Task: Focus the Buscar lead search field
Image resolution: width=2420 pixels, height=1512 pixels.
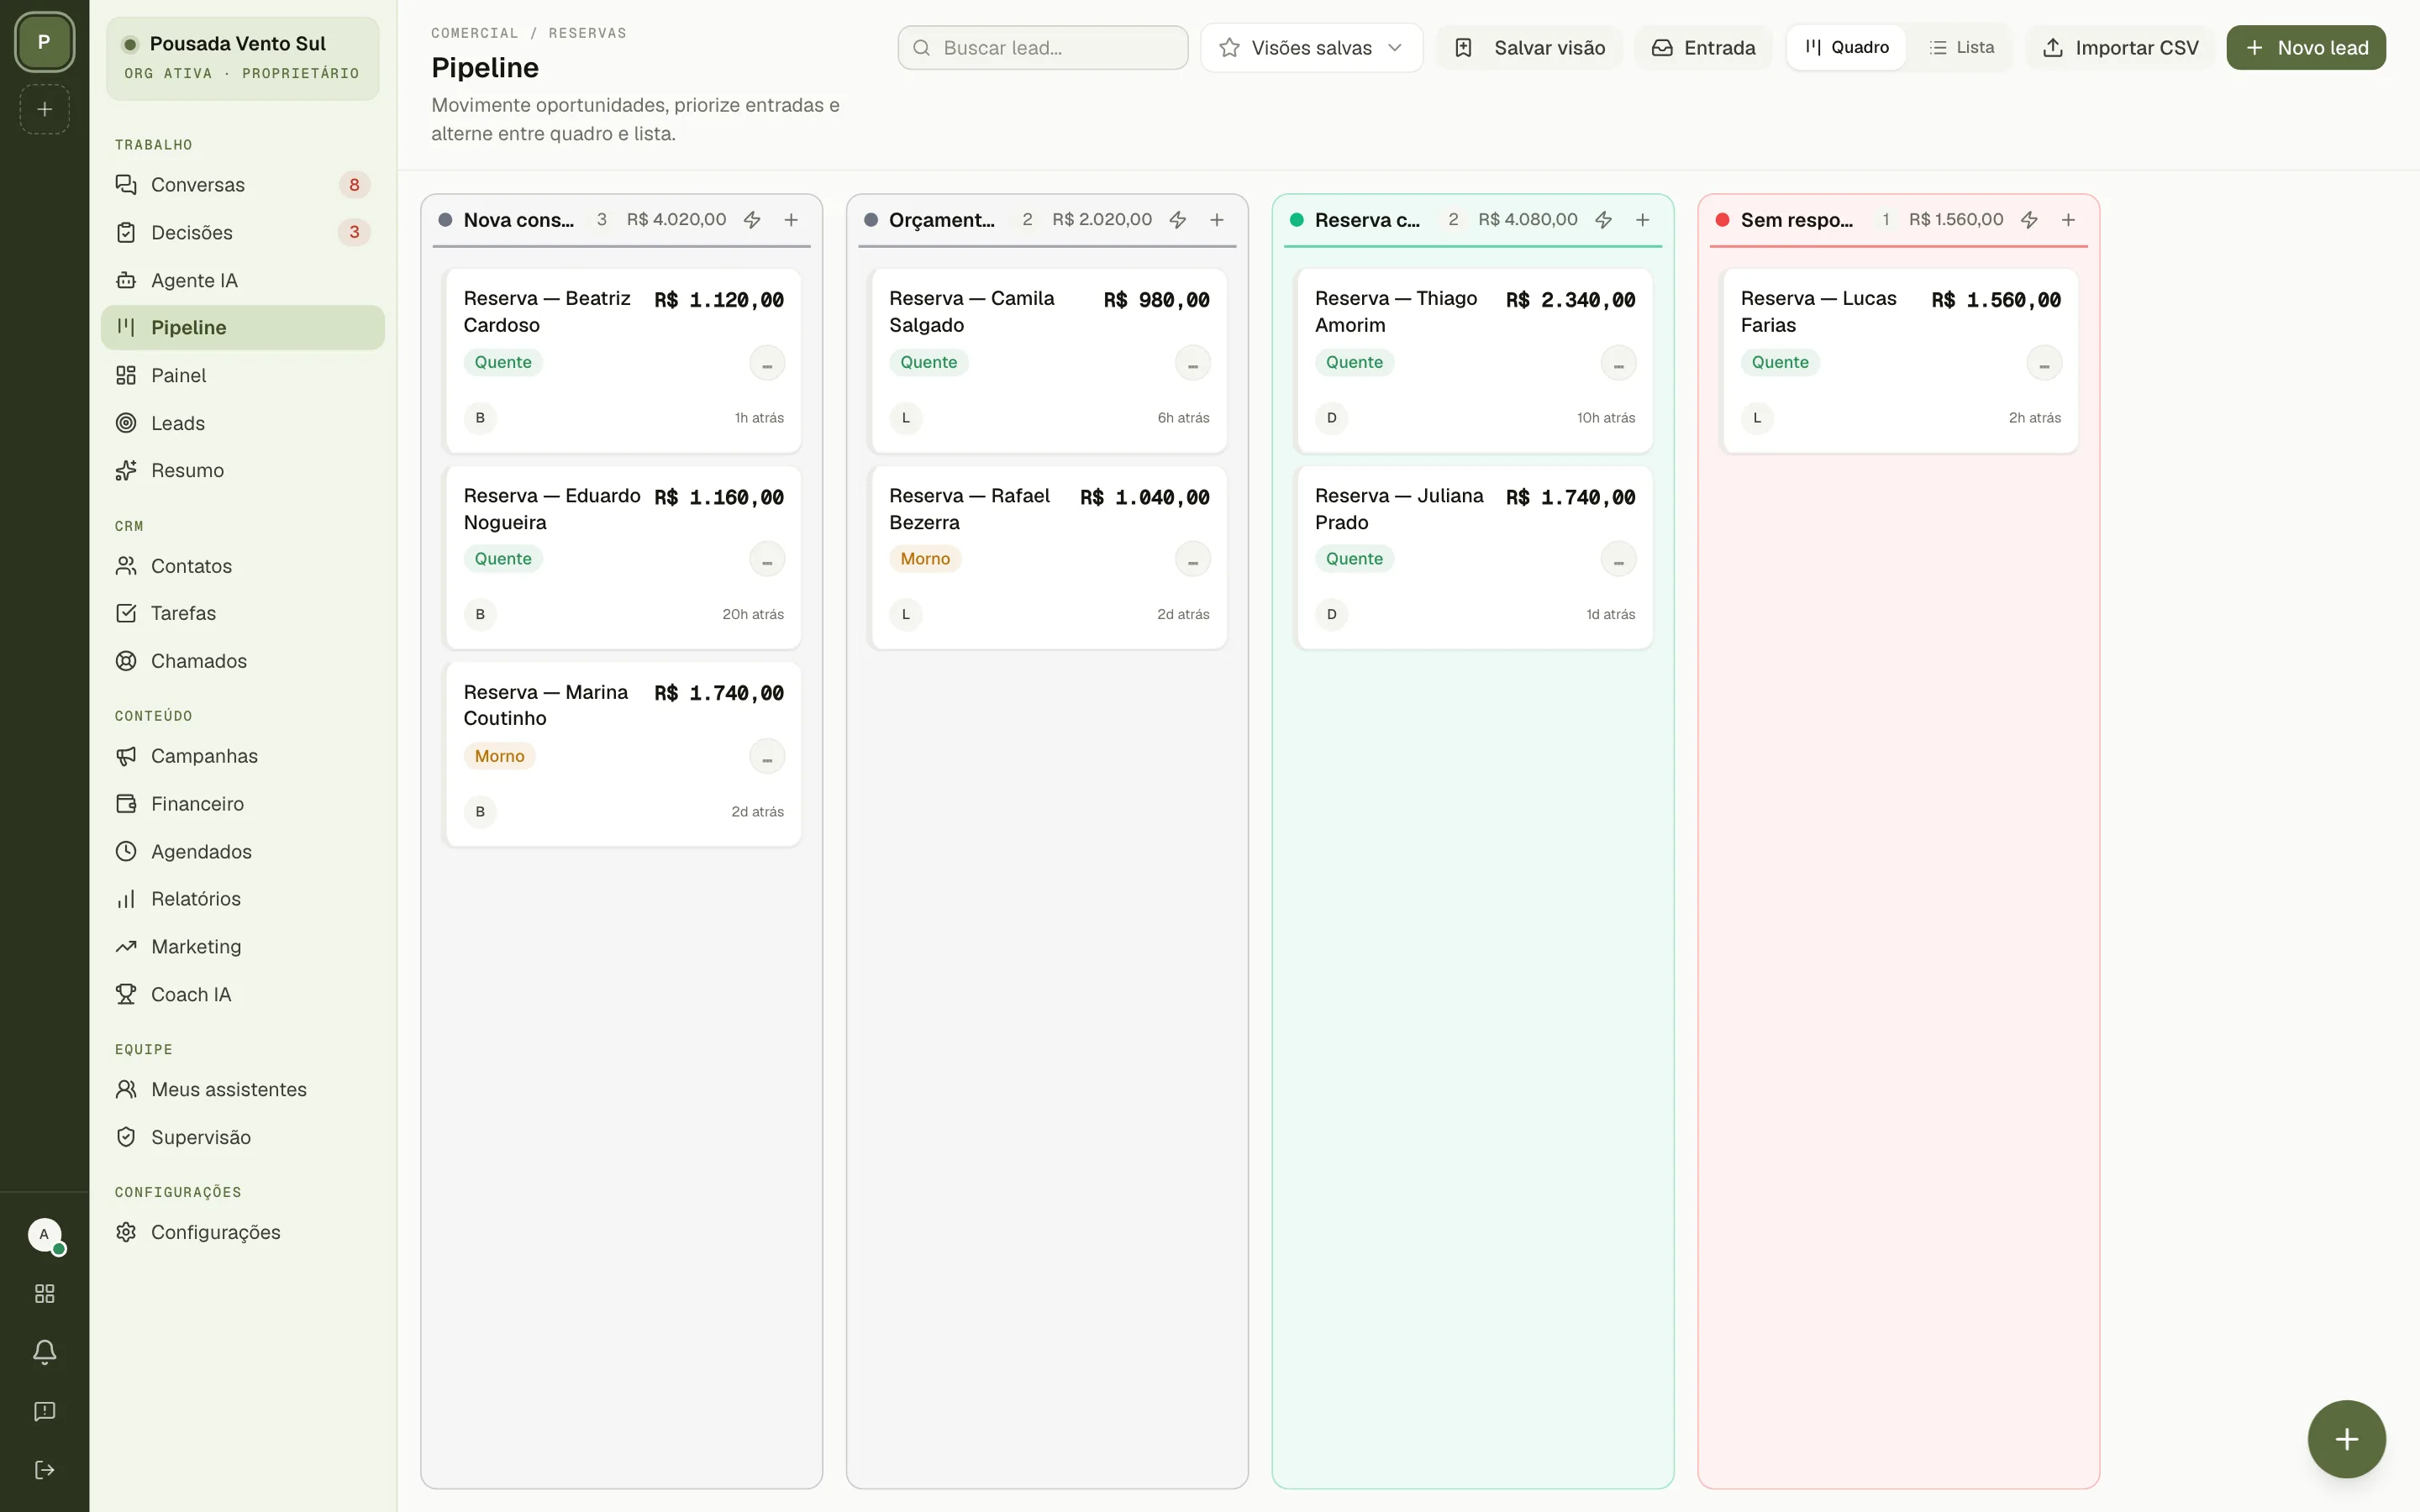Action: (1043, 48)
